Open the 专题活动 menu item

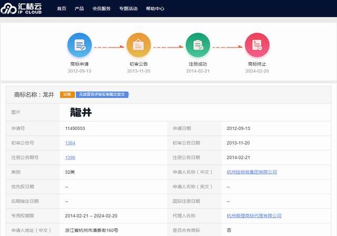(x=128, y=8)
